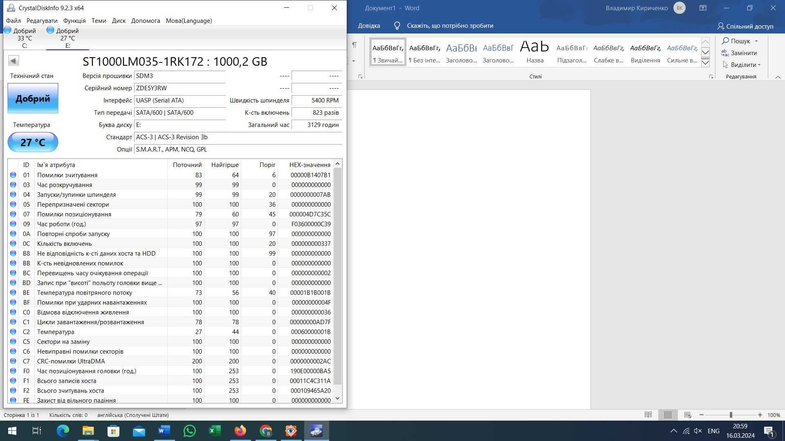
Task: Open the Допомога menu
Action: pyautogui.click(x=146, y=21)
